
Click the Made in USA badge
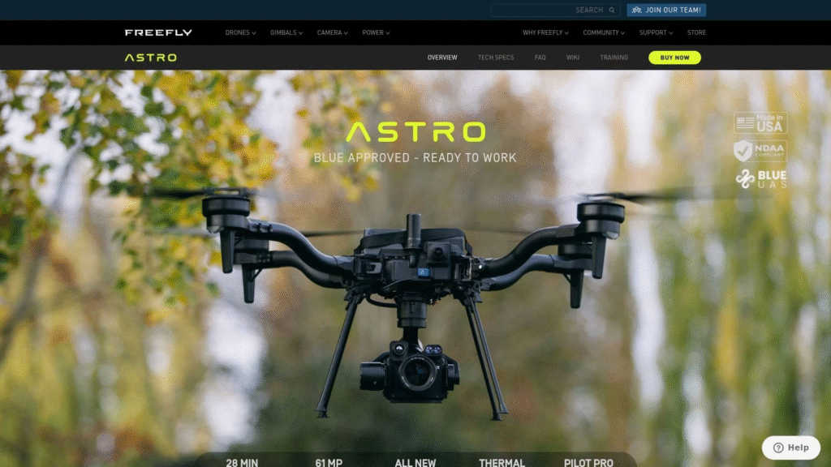[x=760, y=123]
